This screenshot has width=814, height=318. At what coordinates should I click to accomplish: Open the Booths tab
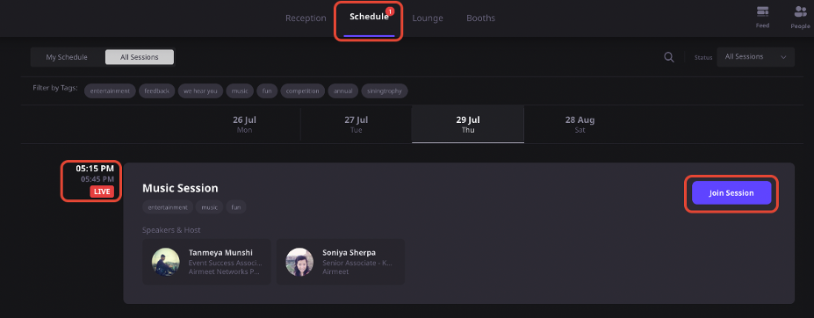(480, 18)
